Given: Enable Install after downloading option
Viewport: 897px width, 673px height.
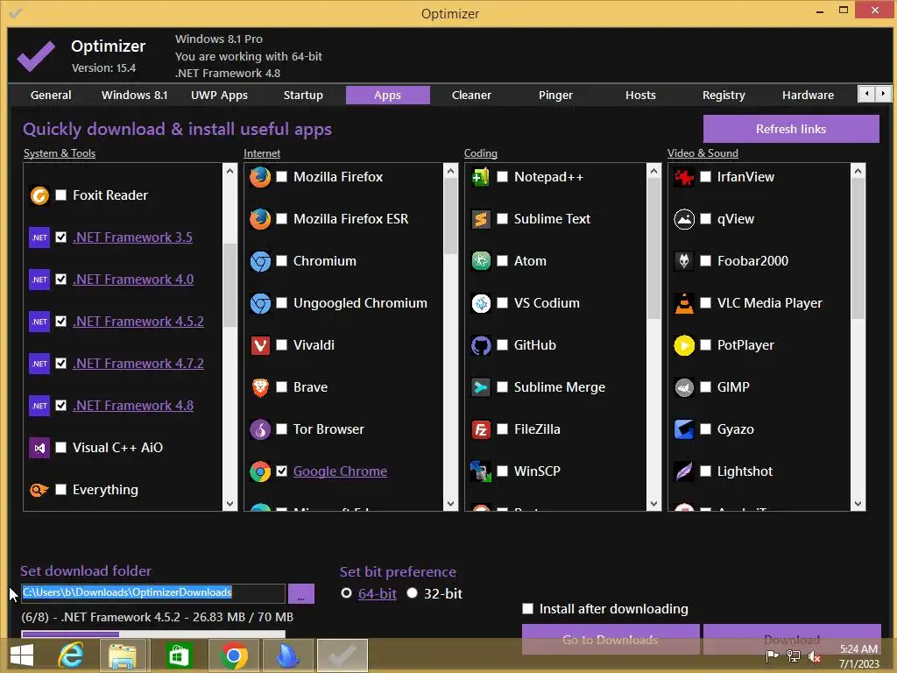Looking at the screenshot, I should 528,609.
